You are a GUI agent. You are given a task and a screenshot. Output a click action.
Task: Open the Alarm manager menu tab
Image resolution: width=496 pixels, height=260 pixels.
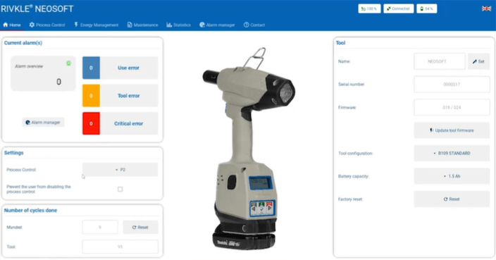tap(217, 25)
